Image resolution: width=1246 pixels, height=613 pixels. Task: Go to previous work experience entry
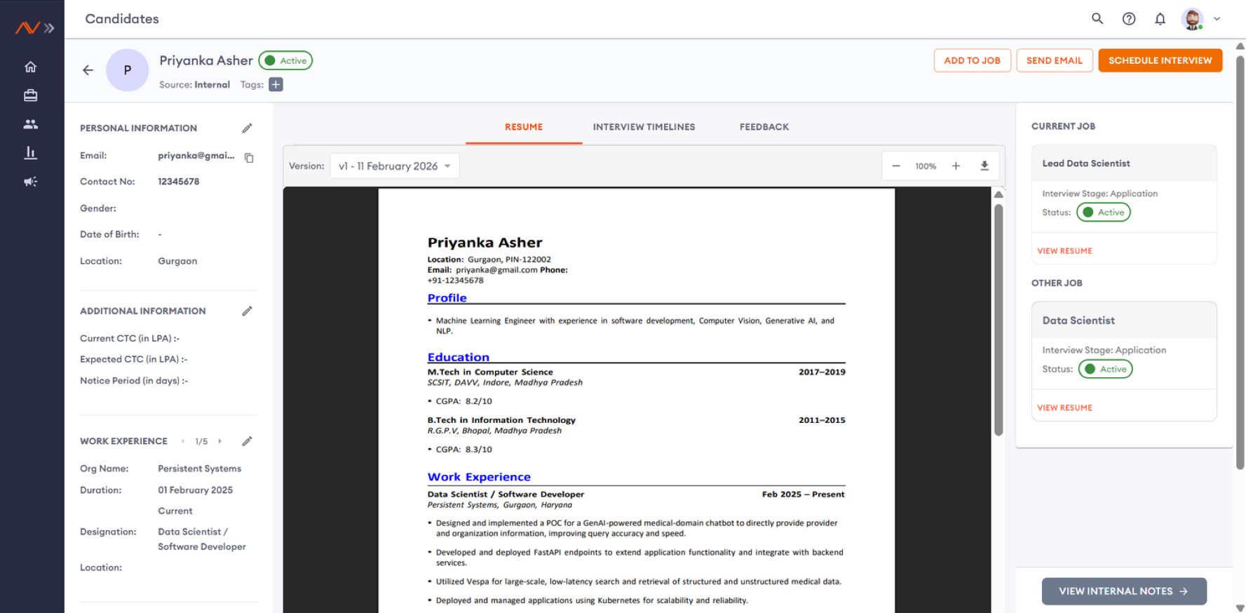183,441
